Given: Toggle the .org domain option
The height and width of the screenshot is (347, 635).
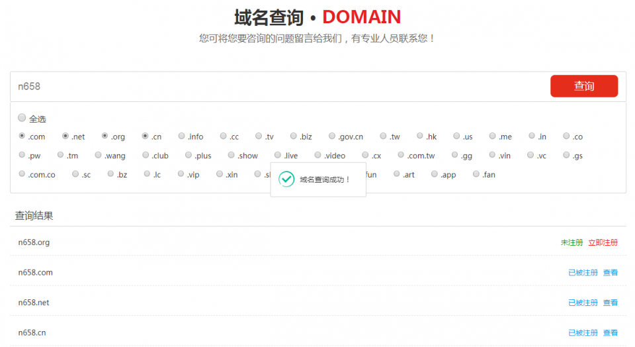Looking at the screenshot, I should click(x=105, y=136).
